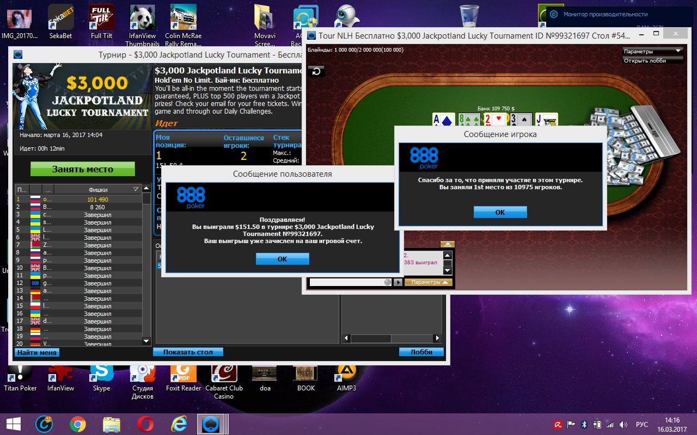The height and width of the screenshot is (435, 697).
Task: Expand the chat Параметры menu
Action: click(x=430, y=282)
